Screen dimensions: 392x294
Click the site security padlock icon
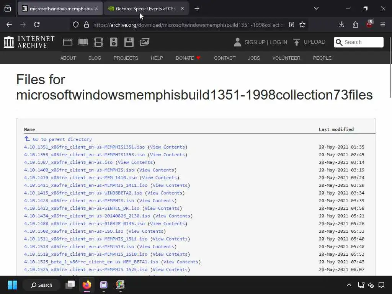(x=87, y=24)
